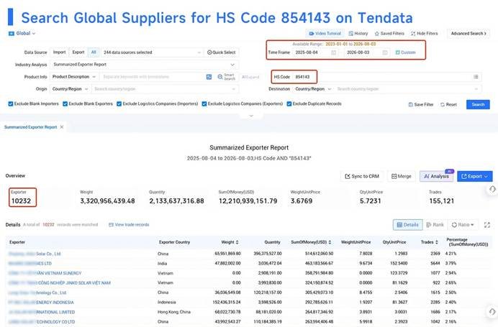Image resolution: width=498 pixels, height=327 pixels.
Task: Select Import data source tab
Action: point(59,52)
